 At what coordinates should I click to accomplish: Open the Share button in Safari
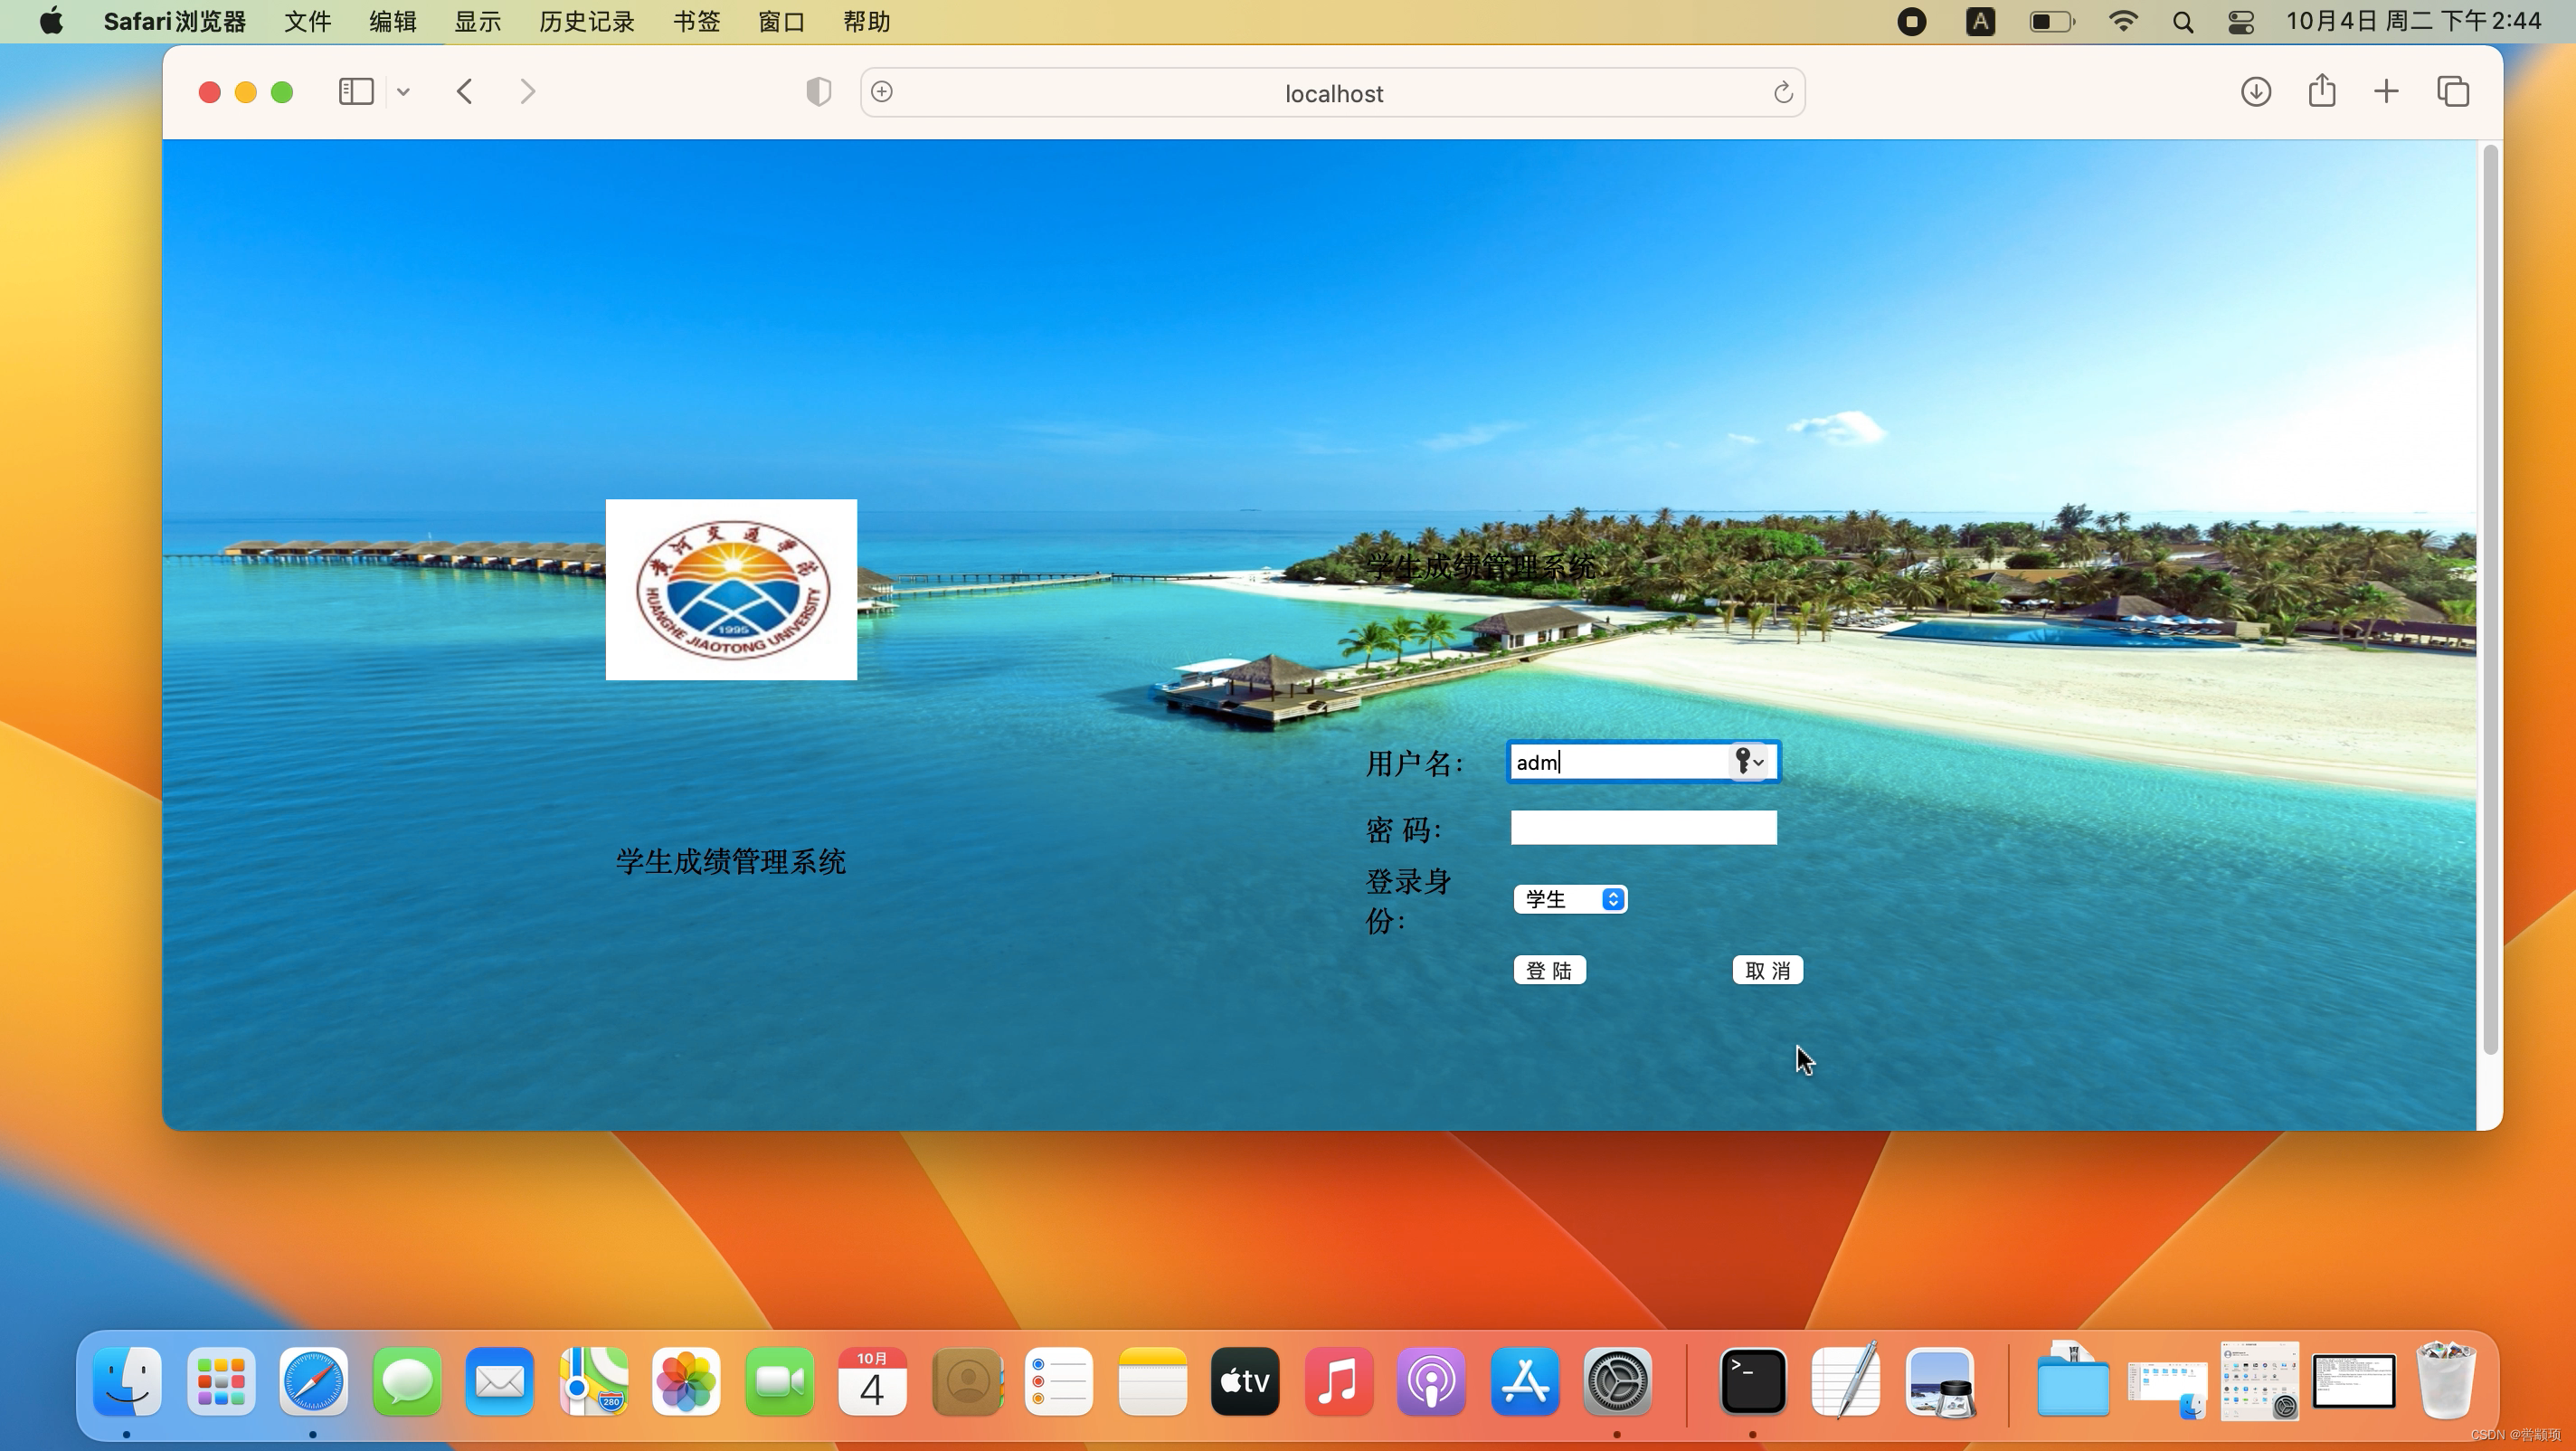tap(2322, 91)
